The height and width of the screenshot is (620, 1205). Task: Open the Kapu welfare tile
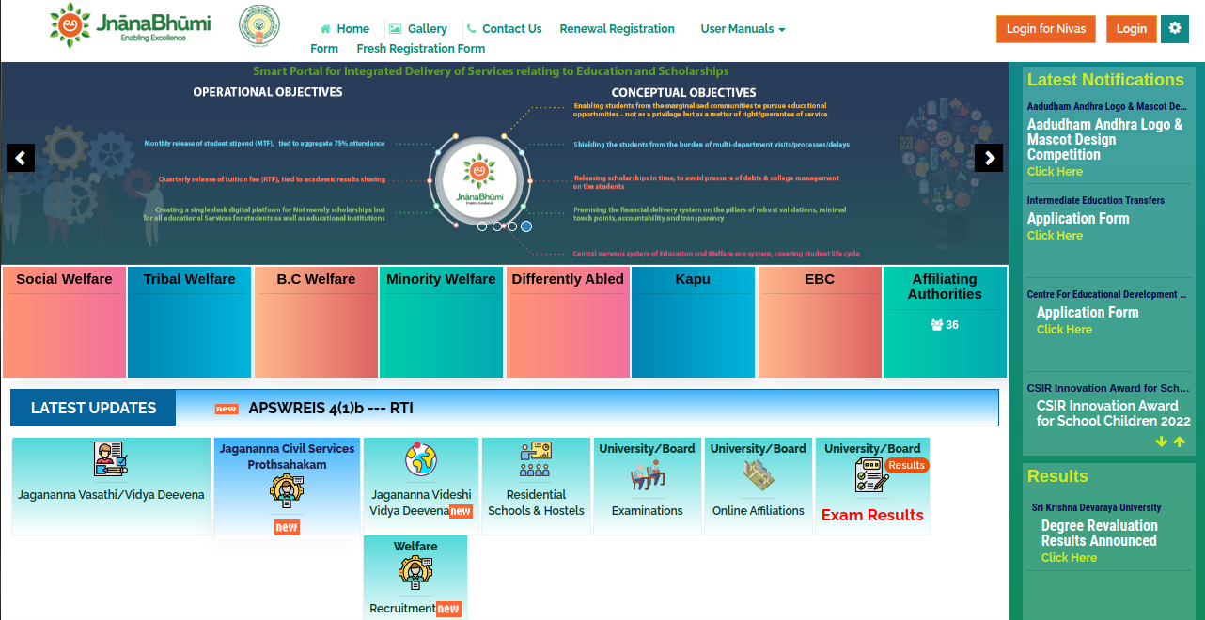tap(693, 322)
